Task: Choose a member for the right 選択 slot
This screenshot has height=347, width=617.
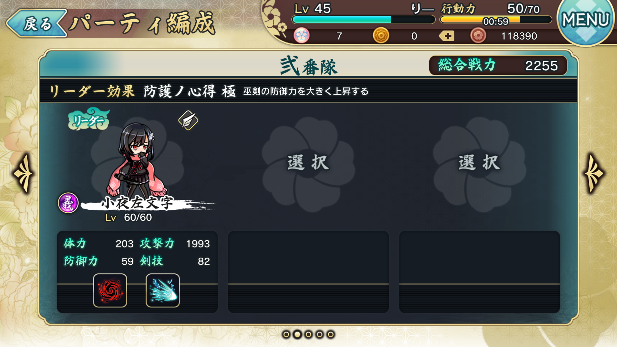Action: [479, 164]
